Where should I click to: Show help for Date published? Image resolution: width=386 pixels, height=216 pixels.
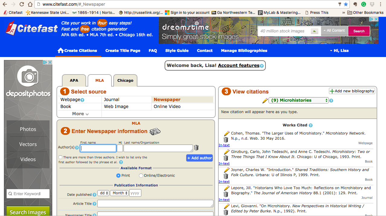(x=94, y=195)
